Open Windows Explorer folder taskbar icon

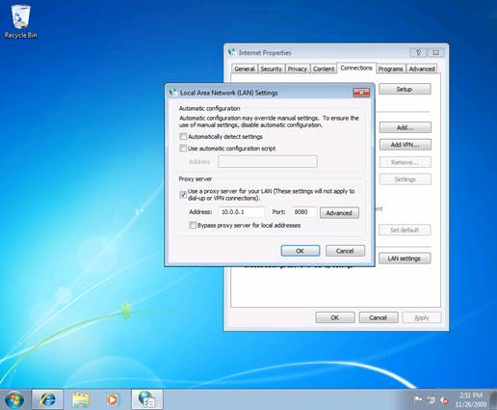coord(81,399)
